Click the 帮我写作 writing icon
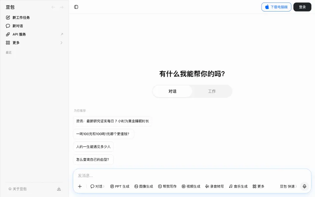 point(160,186)
